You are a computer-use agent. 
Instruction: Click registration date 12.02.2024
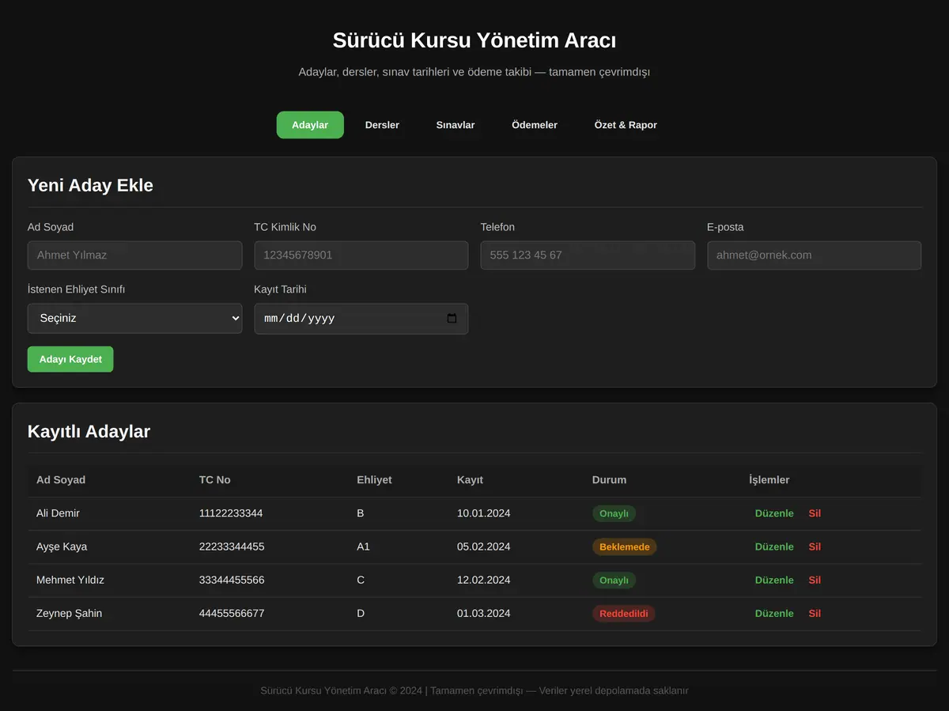tap(484, 580)
